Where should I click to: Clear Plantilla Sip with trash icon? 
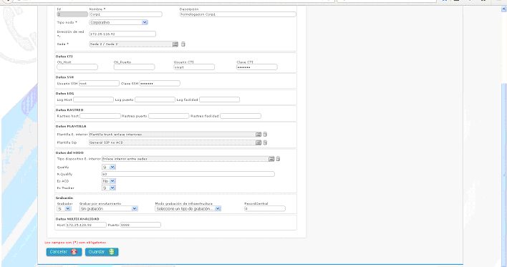click(265, 142)
